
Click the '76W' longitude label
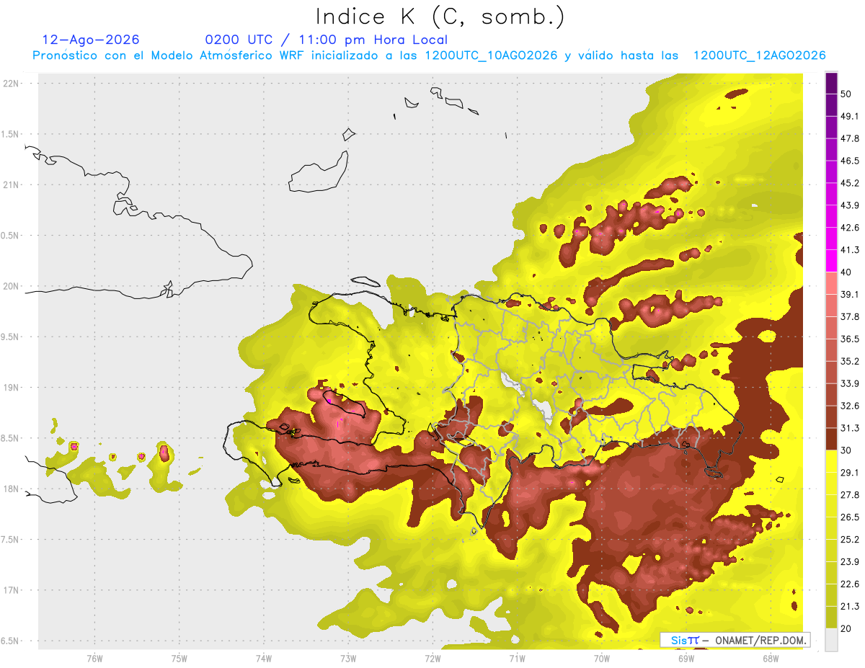pos(94,659)
